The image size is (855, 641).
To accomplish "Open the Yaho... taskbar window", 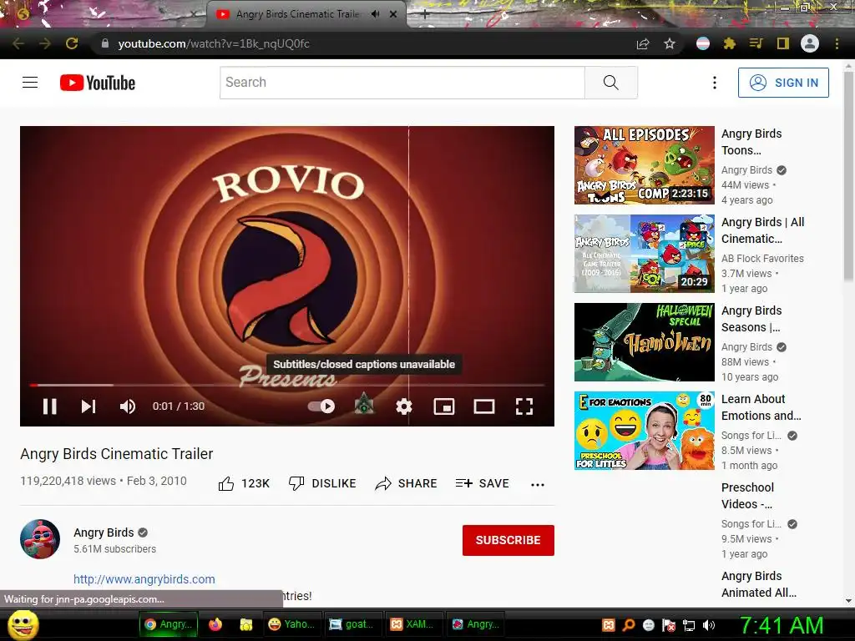I will click(291, 624).
